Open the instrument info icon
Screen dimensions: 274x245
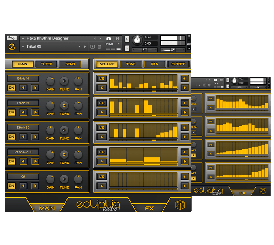point(118,39)
